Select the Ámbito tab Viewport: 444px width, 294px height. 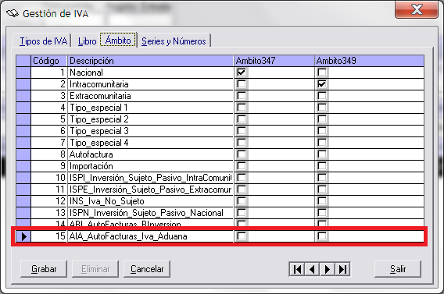pyautogui.click(x=118, y=40)
